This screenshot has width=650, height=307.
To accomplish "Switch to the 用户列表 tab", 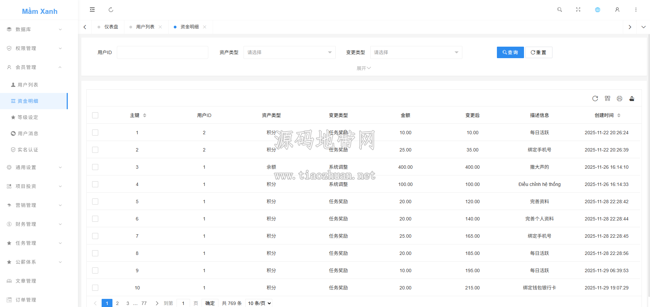I will 145,27.
